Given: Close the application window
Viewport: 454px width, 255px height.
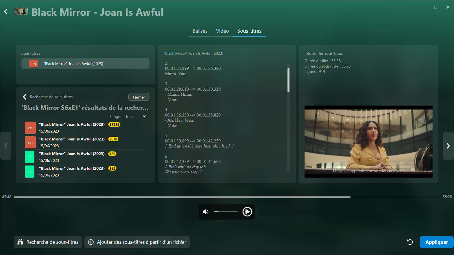Looking at the screenshot, I should pos(448,7).
